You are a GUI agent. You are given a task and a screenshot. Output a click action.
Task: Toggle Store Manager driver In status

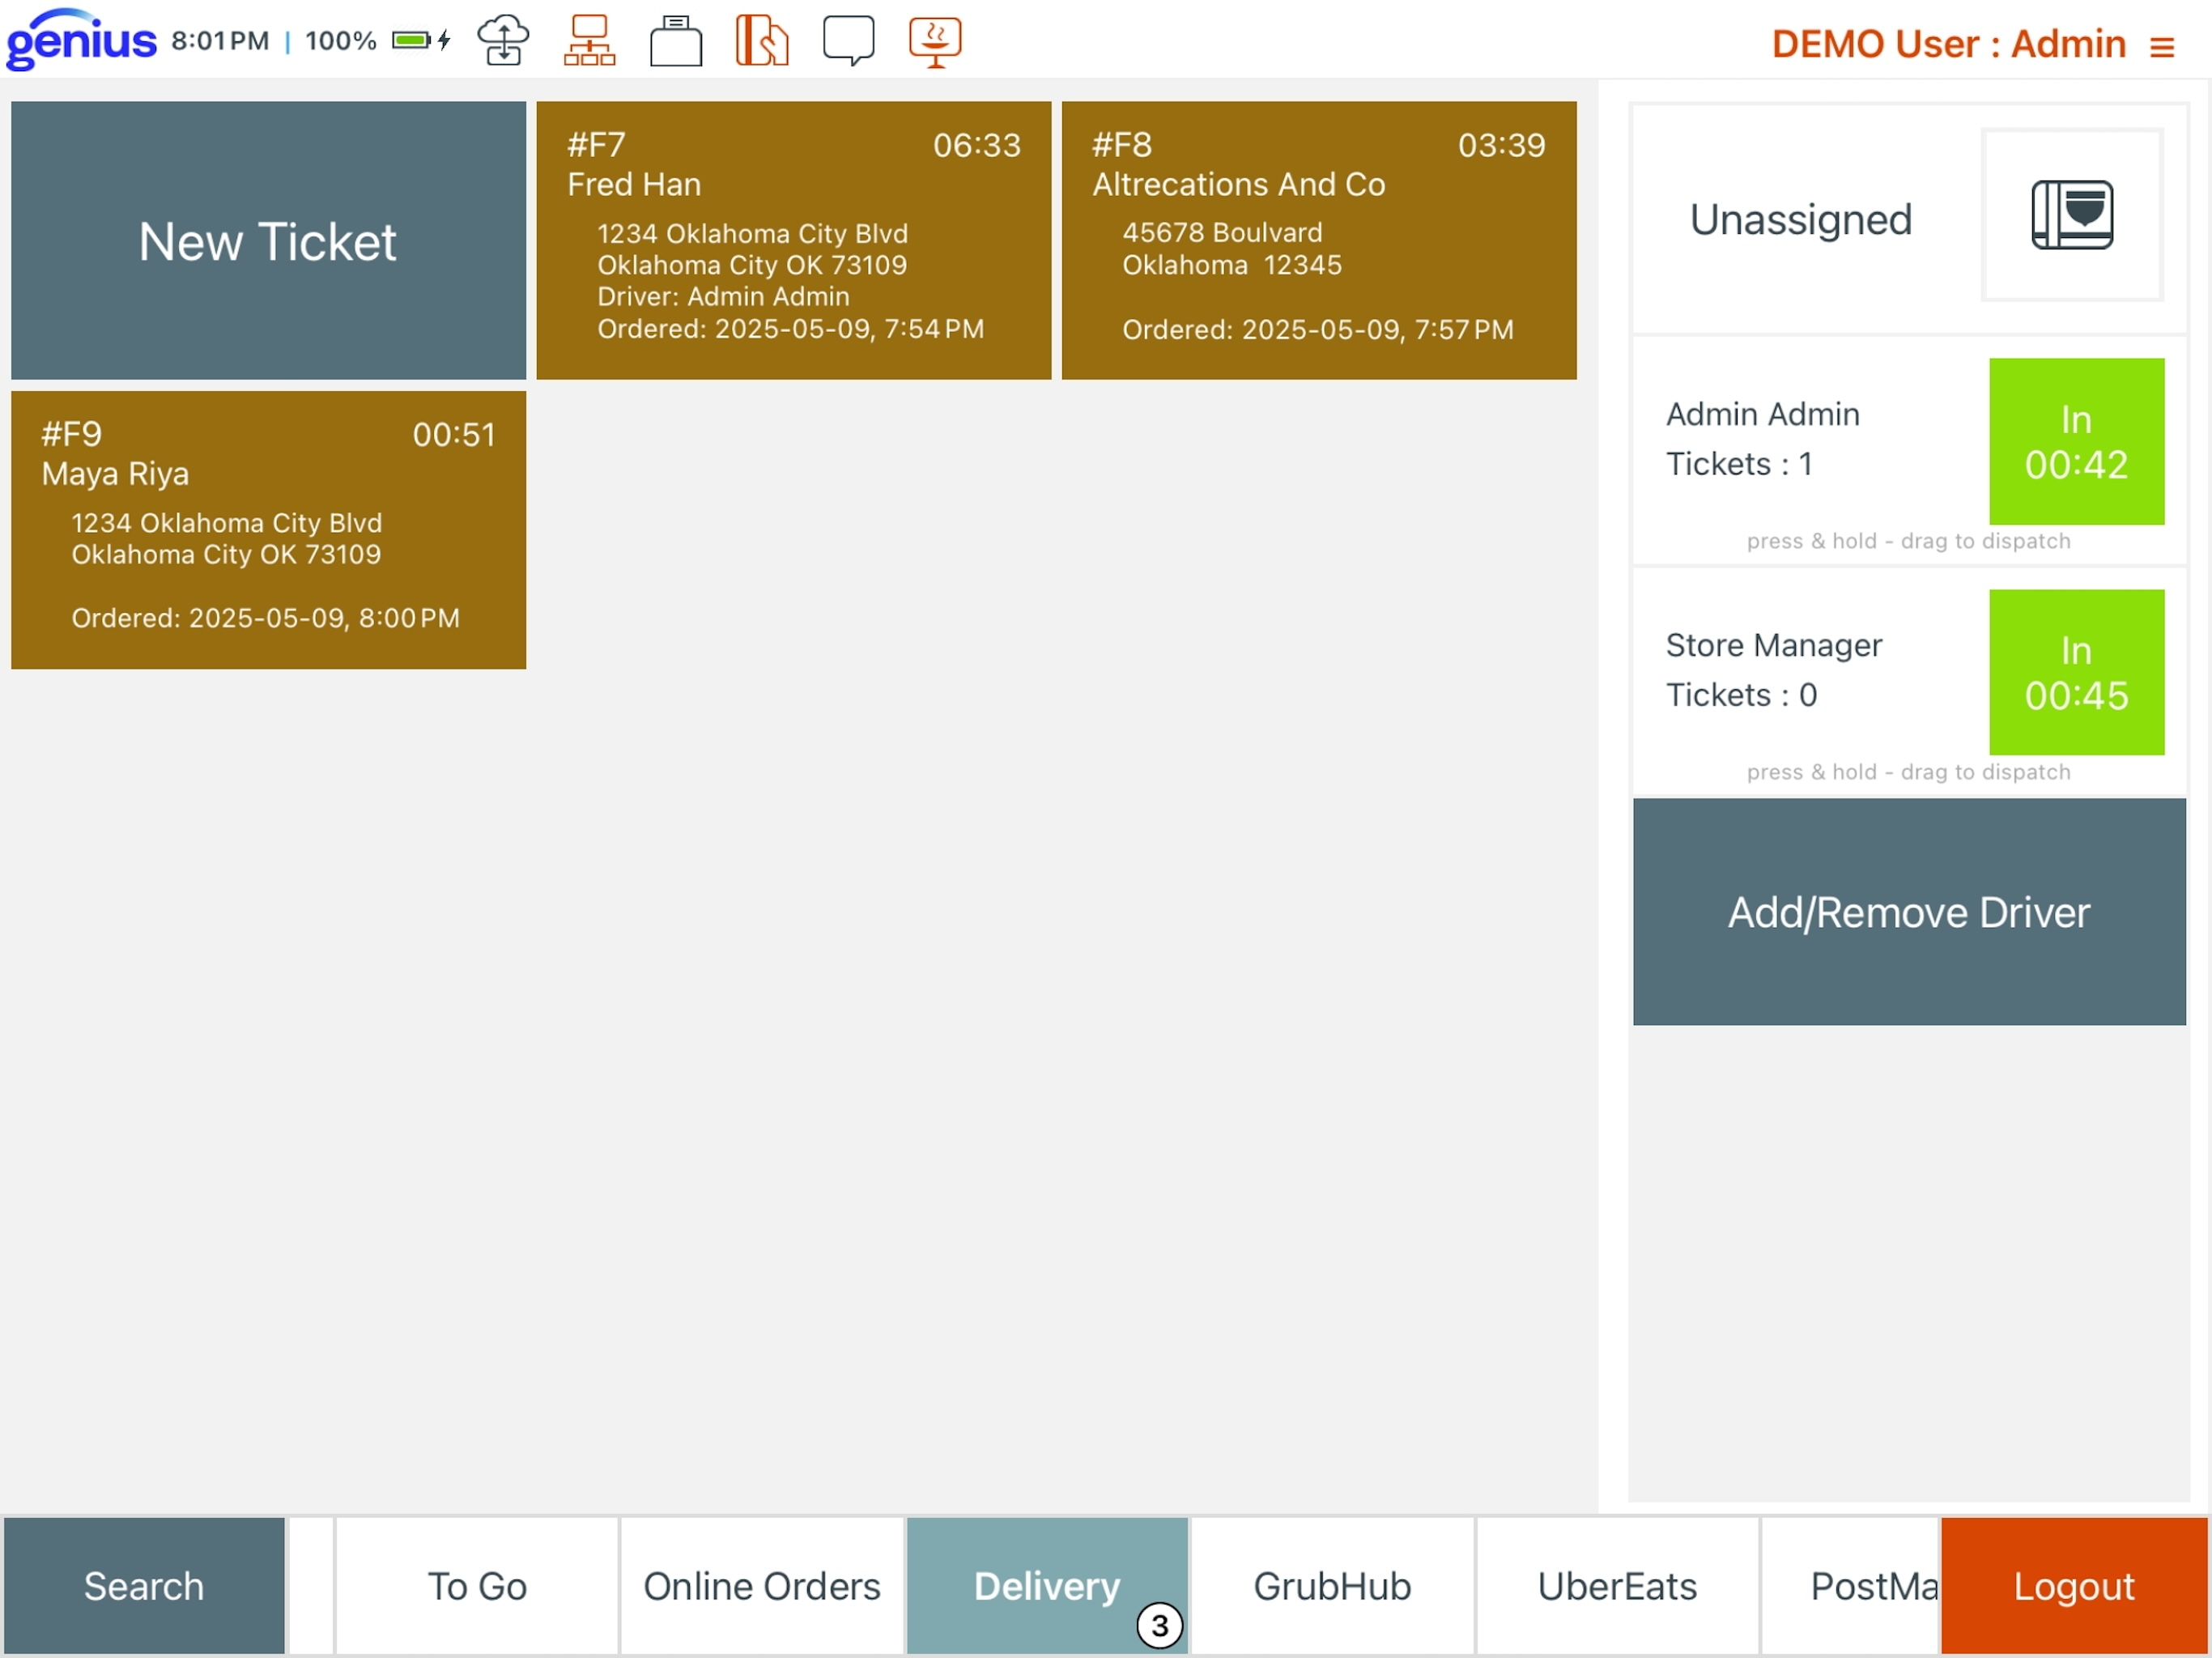2076,672
